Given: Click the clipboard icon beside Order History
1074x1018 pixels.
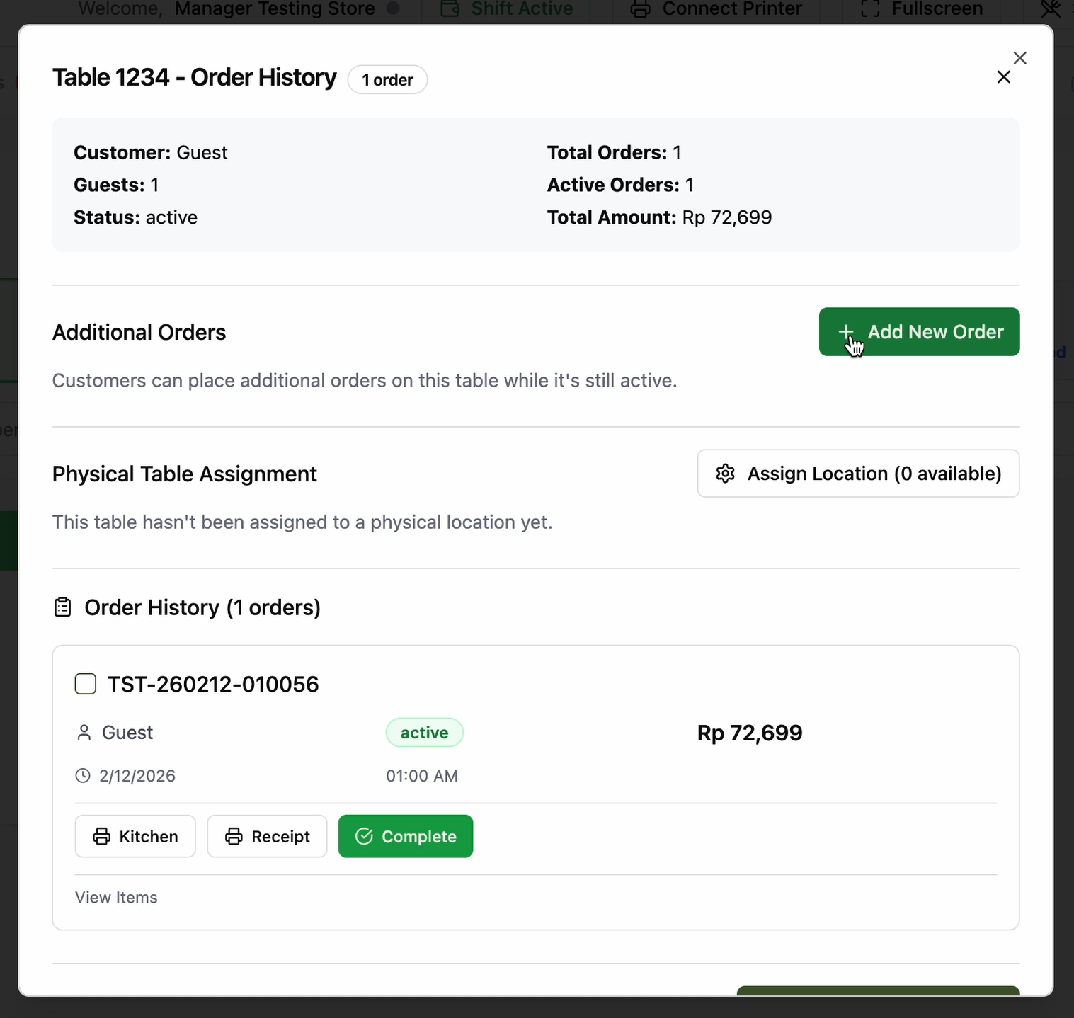Looking at the screenshot, I should click(x=63, y=607).
